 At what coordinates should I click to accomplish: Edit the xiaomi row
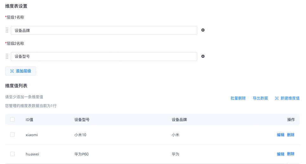point(281,135)
